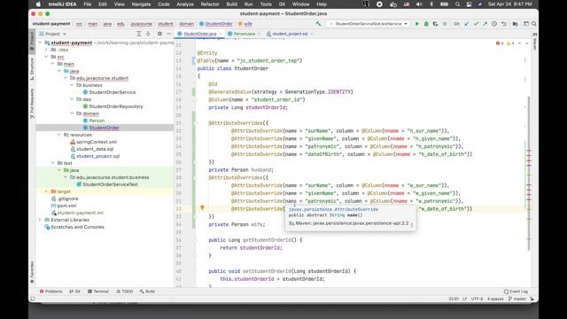567x319 pixels.
Task: Click collapse all icon in Project panel
Action: click(148, 34)
